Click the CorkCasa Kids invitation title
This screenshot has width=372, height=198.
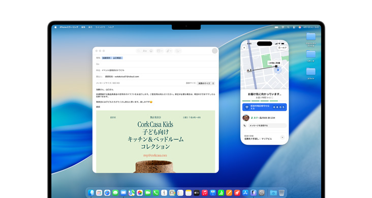pyautogui.click(x=156, y=124)
